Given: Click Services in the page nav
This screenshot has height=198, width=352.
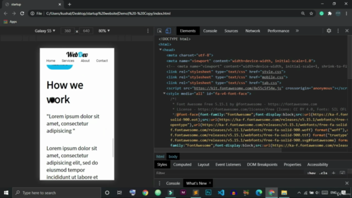Looking at the screenshot, I should tap(68, 61).
